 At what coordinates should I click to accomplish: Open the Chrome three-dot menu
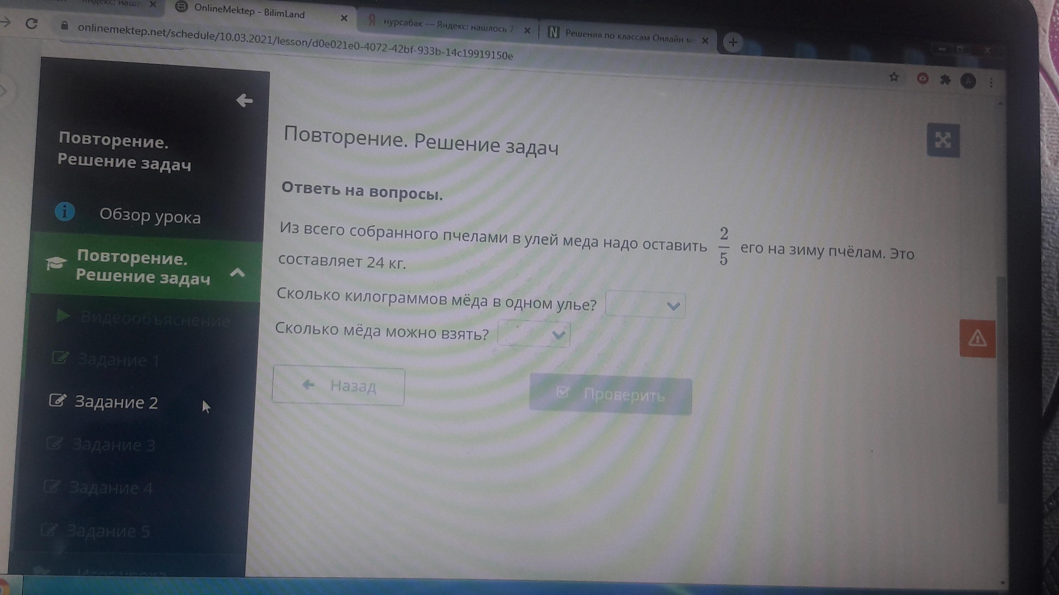pyautogui.click(x=991, y=83)
